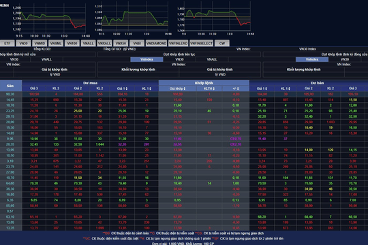
Task: Click the bid price cell 6,85
Action: click(34, 200)
